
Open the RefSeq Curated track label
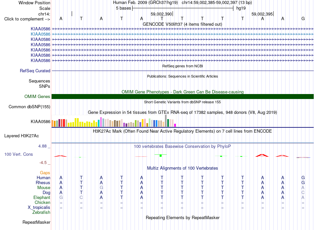click(x=35, y=71)
